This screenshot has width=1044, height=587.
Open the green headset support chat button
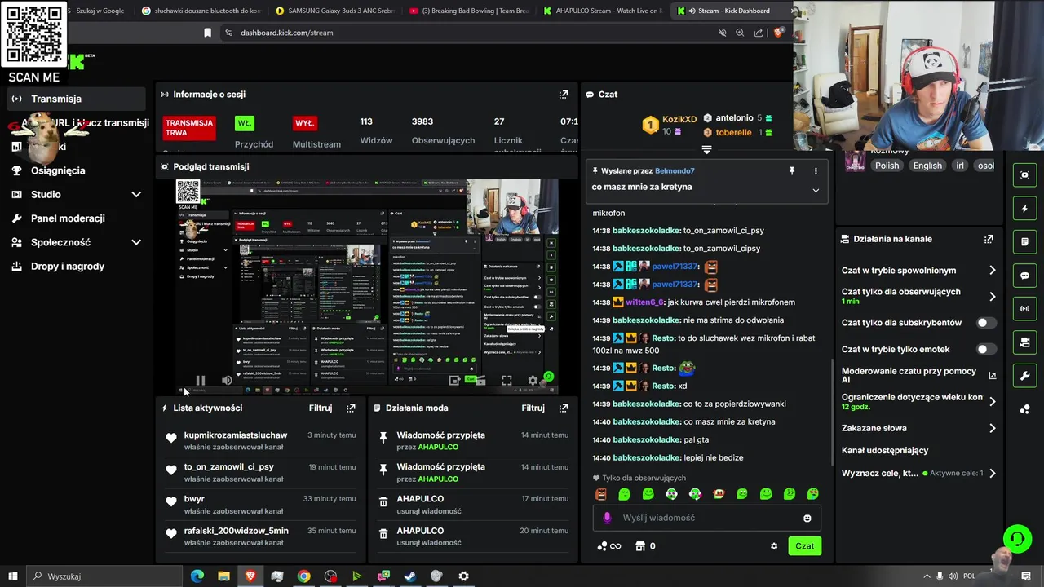coord(1017,539)
